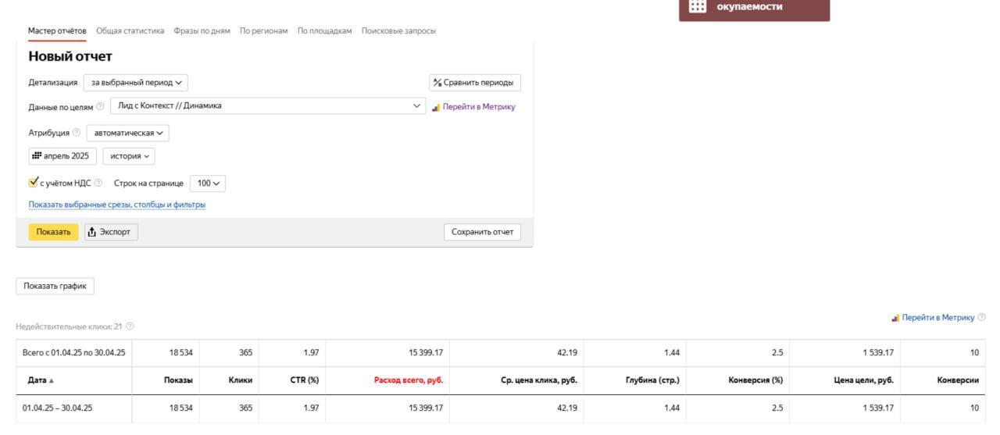Open the Атрибуция автоматическая dropdown
Image resolution: width=1000 pixels, height=435 pixels.
click(x=128, y=133)
